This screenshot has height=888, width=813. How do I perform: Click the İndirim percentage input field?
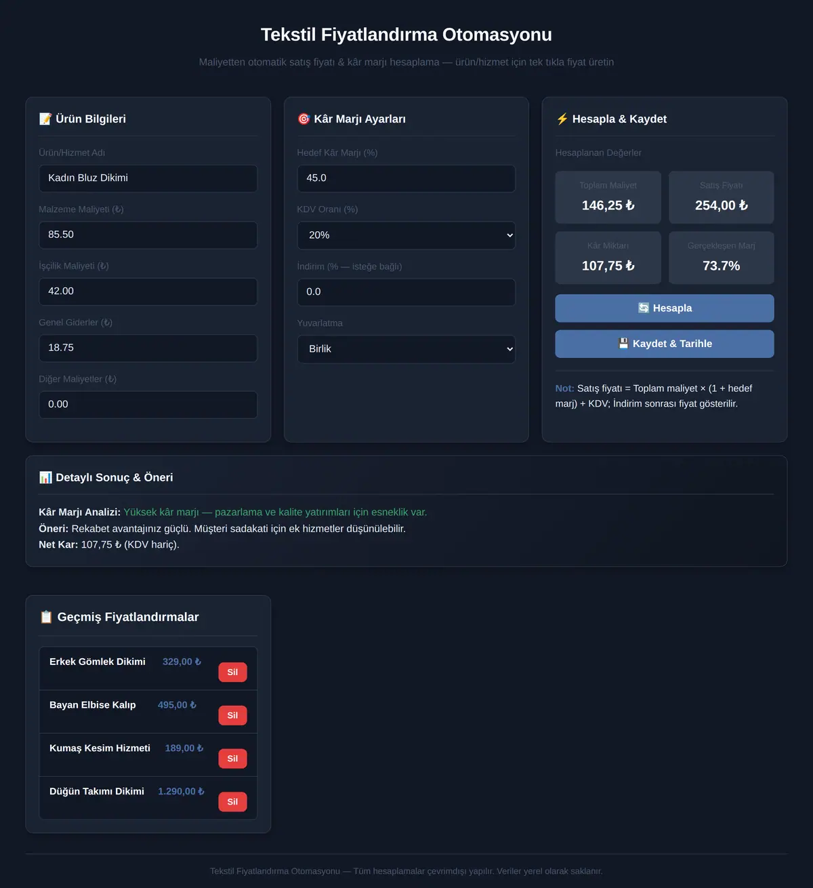[x=406, y=292]
